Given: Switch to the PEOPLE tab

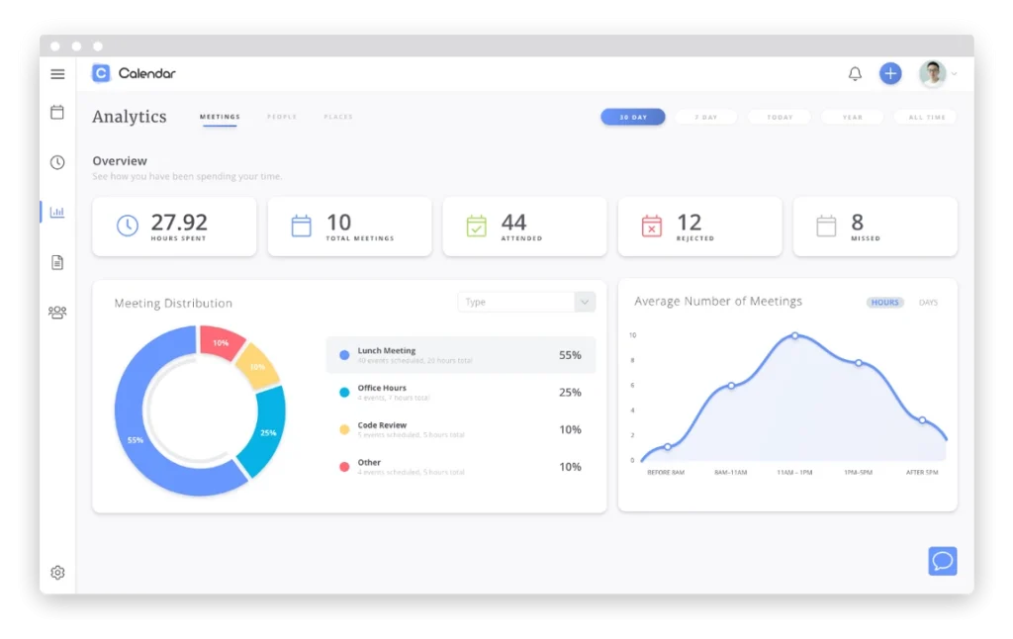Looking at the screenshot, I should (282, 116).
